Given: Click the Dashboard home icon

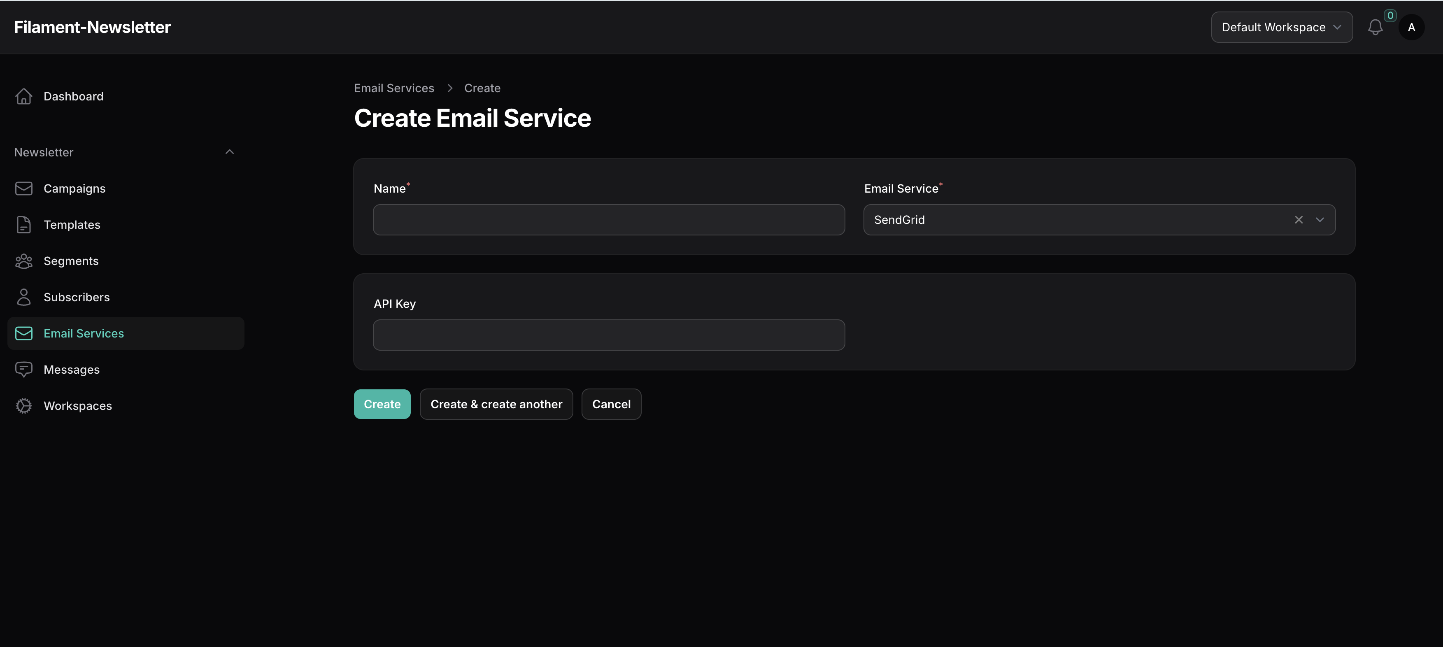Looking at the screenshot, I should coord(23,96).
